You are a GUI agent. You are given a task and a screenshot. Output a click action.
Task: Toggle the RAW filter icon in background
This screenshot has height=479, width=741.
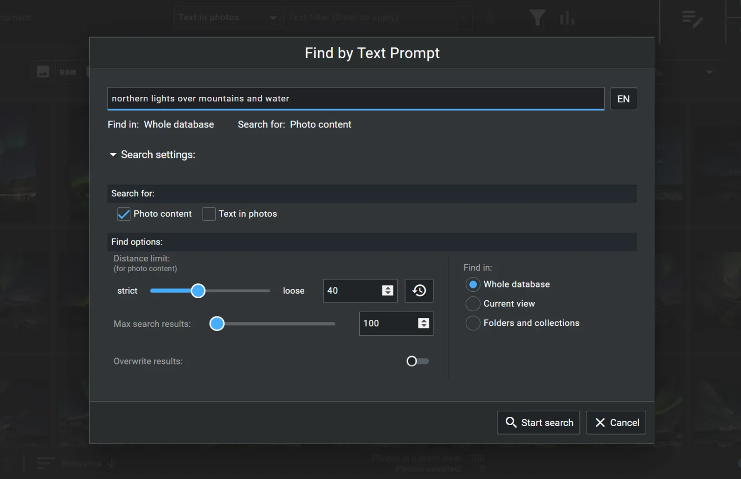click(68, 73)
